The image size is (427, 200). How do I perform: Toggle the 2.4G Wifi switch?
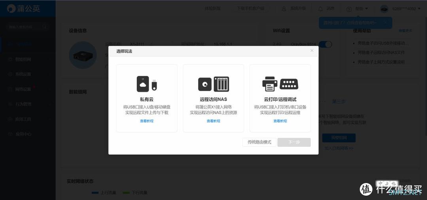pos(325,44)
